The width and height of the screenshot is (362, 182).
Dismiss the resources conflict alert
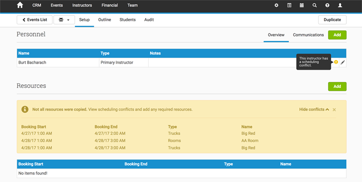pos(334,110)
